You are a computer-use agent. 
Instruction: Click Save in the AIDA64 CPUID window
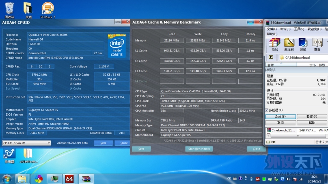pos(103,143)
